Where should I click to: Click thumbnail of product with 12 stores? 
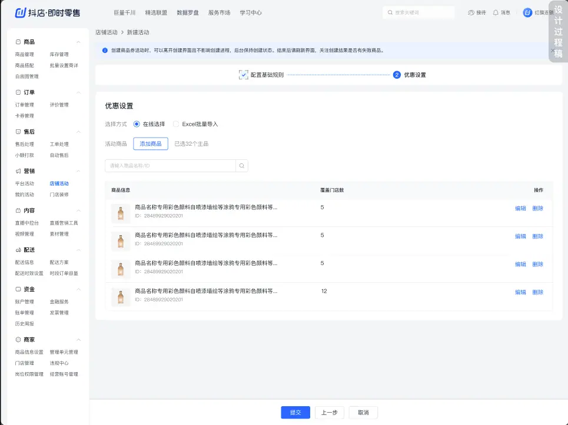click(x=121, y=297)
